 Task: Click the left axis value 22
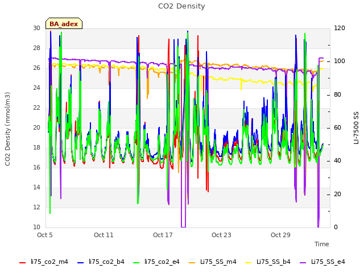(36, 108)
